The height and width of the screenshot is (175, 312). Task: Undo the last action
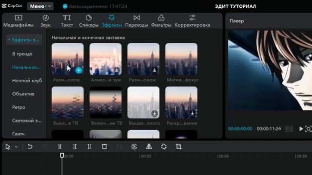[30, 147]
